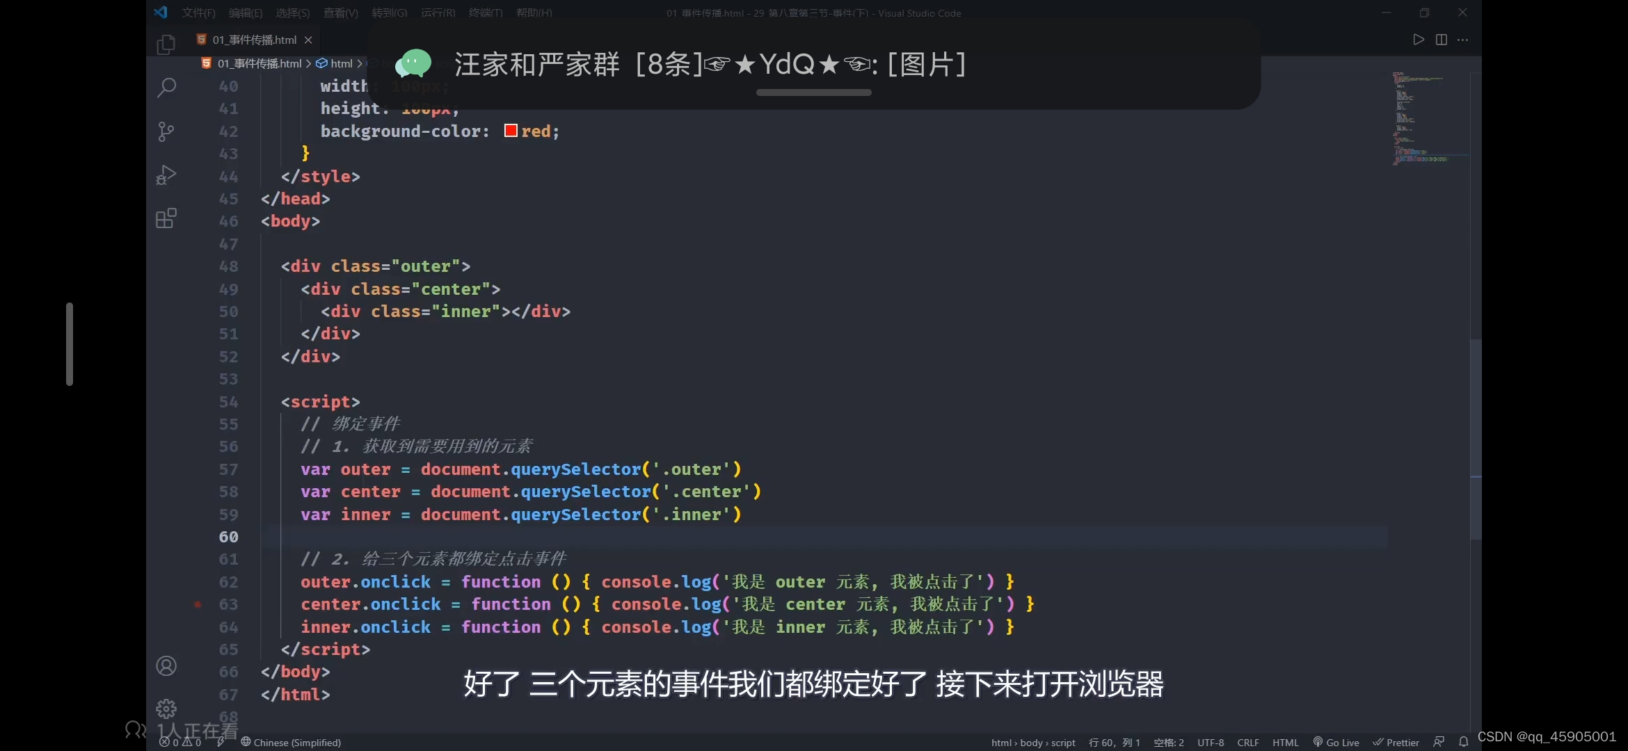Open the Extensions panel
Image resolution: width=1628 pixels, height=751 pixels.
click(166, 218)
